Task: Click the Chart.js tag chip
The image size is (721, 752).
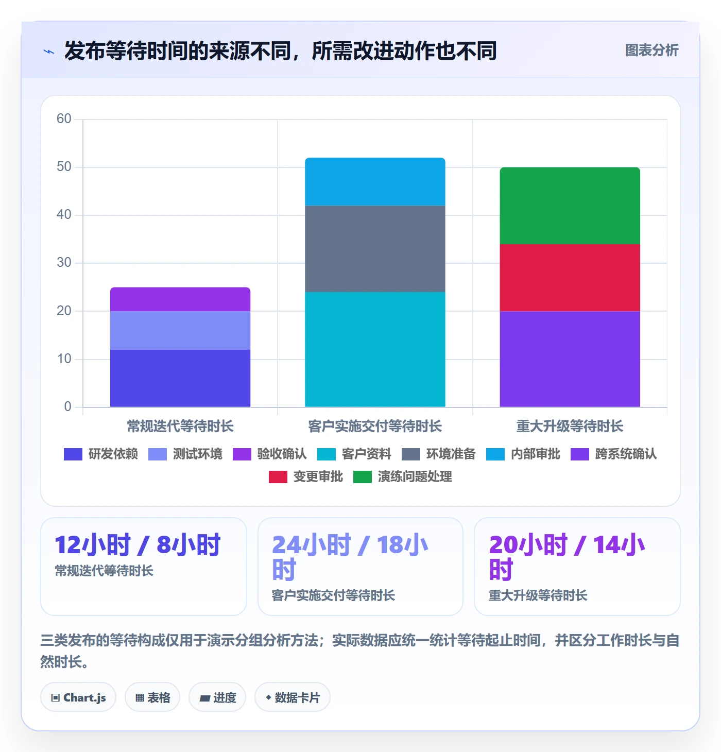Action: coord(78,697)
